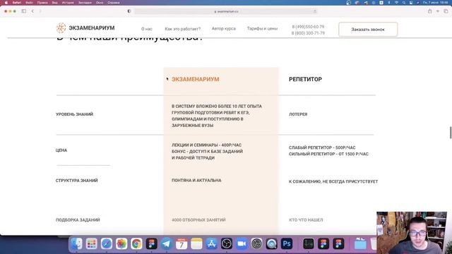Click the webcam video overlay thumbnail
The height and width of the screenshot is (254, 452).
(x=412, y=233)
